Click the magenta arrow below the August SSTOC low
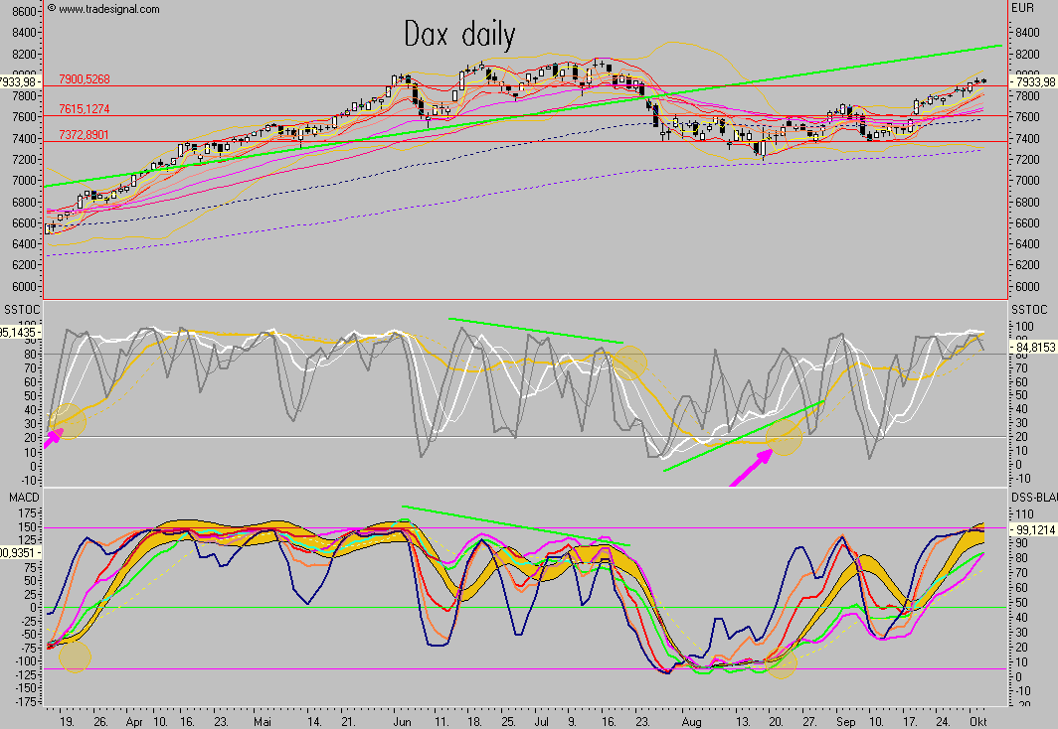 tap(752, 468)
